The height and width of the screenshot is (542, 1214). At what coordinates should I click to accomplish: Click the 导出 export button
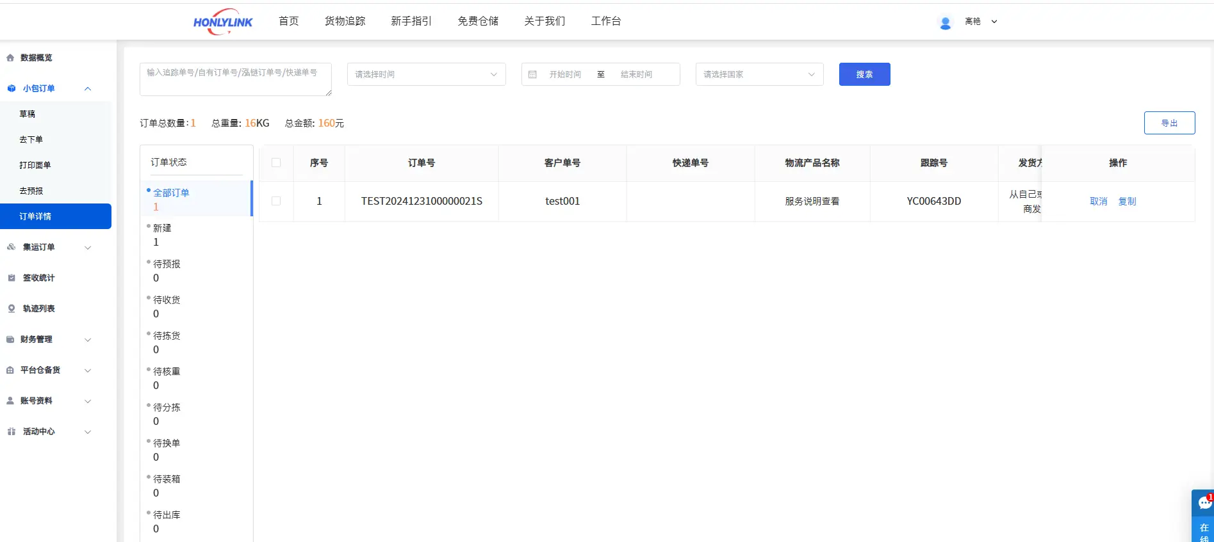(1169, 123)
